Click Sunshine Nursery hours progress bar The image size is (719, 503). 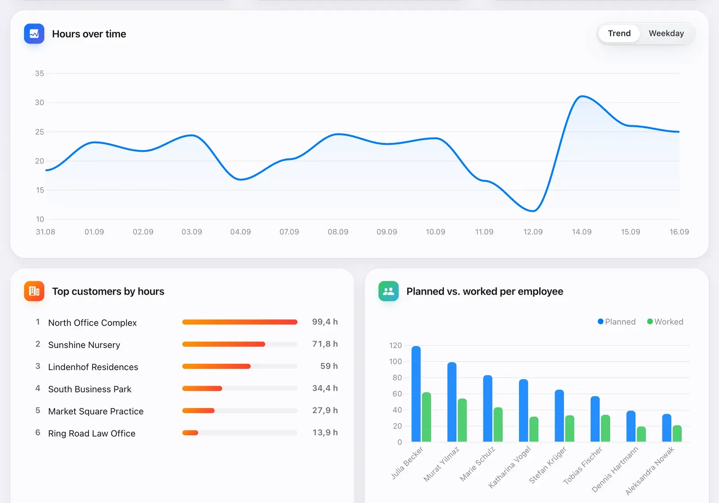(x=240, y=344)
